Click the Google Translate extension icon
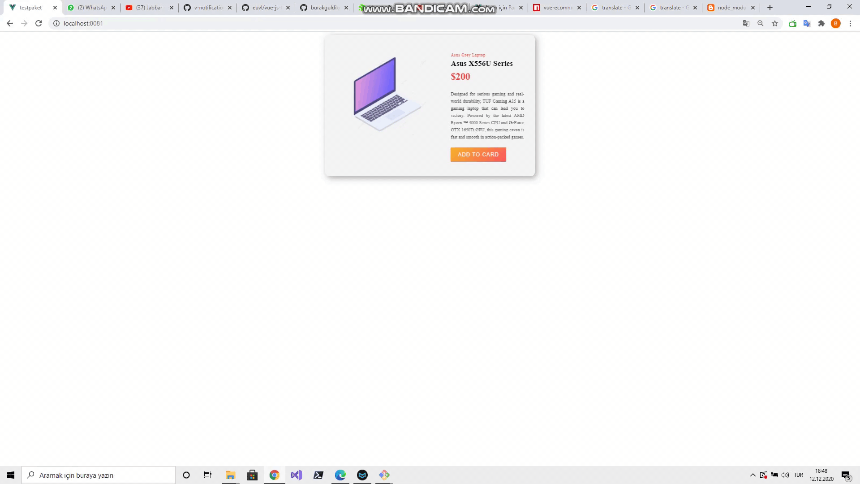Screen dimensions: 860x484 (x=807, y=23)
